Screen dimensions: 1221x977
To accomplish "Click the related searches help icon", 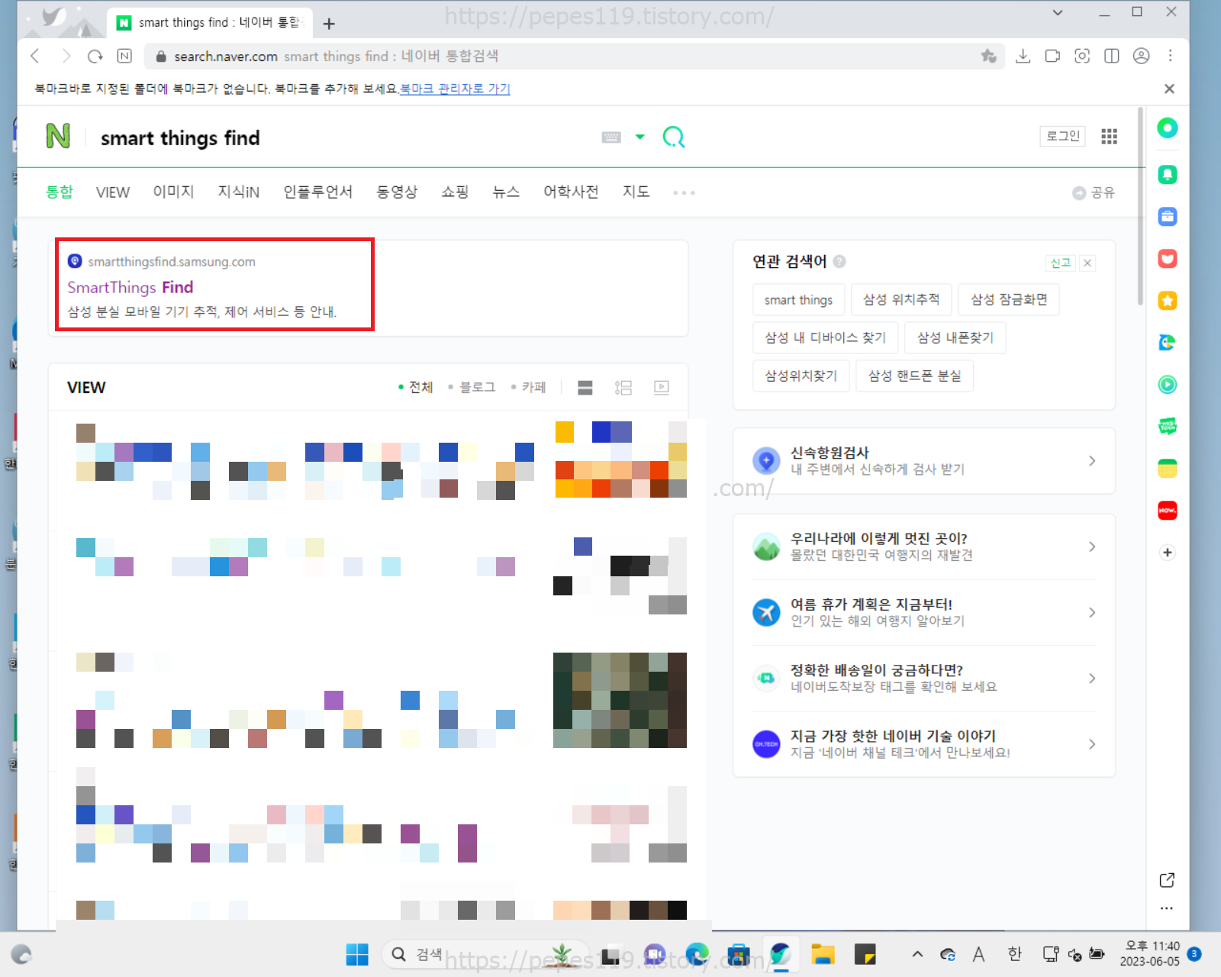I will [x=839, y=262].
